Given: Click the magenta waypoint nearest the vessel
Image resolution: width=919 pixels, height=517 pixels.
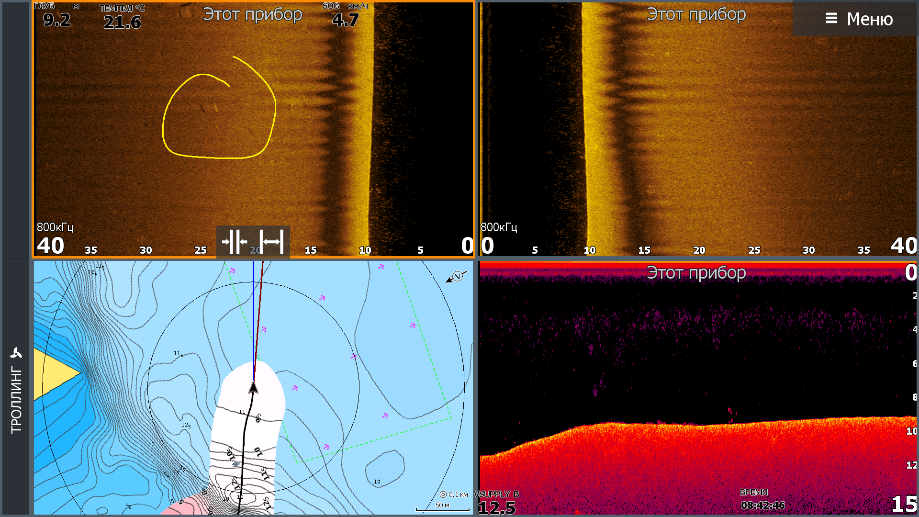Looking at the screenshot, I should 295,388.
